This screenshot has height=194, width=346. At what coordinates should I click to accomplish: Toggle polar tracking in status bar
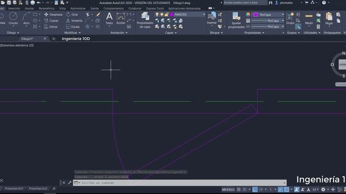point(261,189)
